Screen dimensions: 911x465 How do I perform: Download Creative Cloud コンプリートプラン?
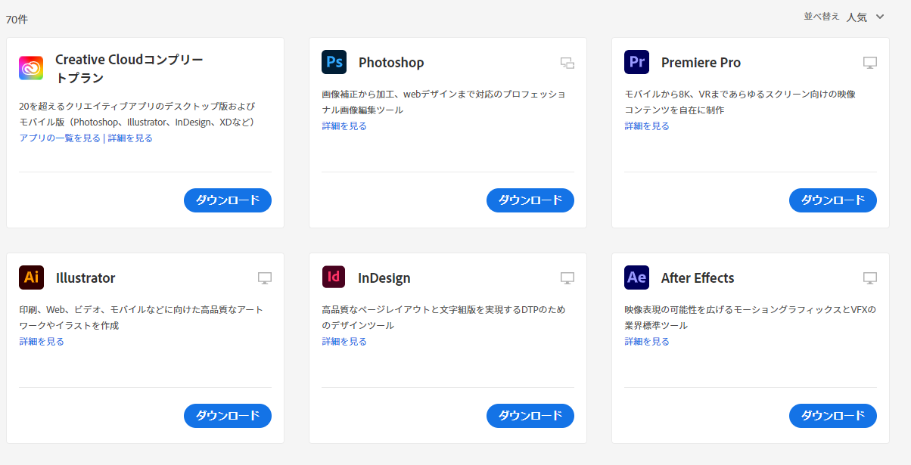pos(227,200)
